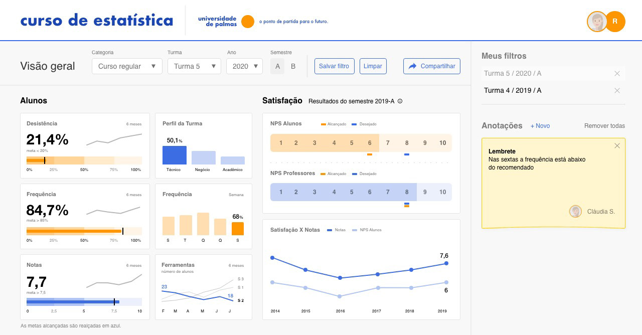
Task: Remove the Turma 5 / 2020 / A filter
Action: coord(617,74)
